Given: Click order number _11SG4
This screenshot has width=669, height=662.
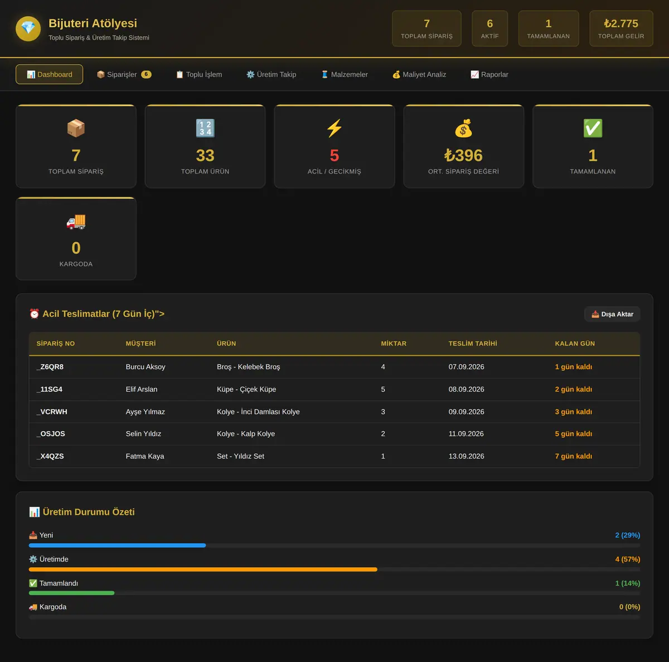Looking at the screenshot, I should [50, 389].
